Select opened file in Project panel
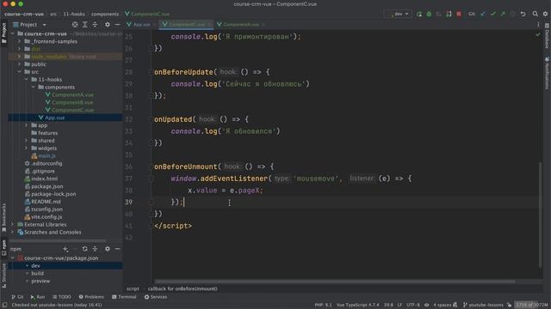Screen dimensions: 551x309 coord(75,25)
